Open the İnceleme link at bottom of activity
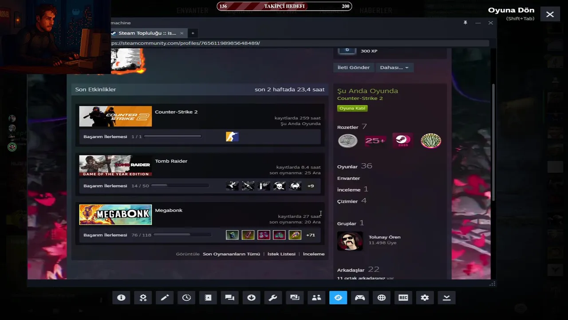Image resolution: width=568 pixels, height=320 pixels. (314, 254)
